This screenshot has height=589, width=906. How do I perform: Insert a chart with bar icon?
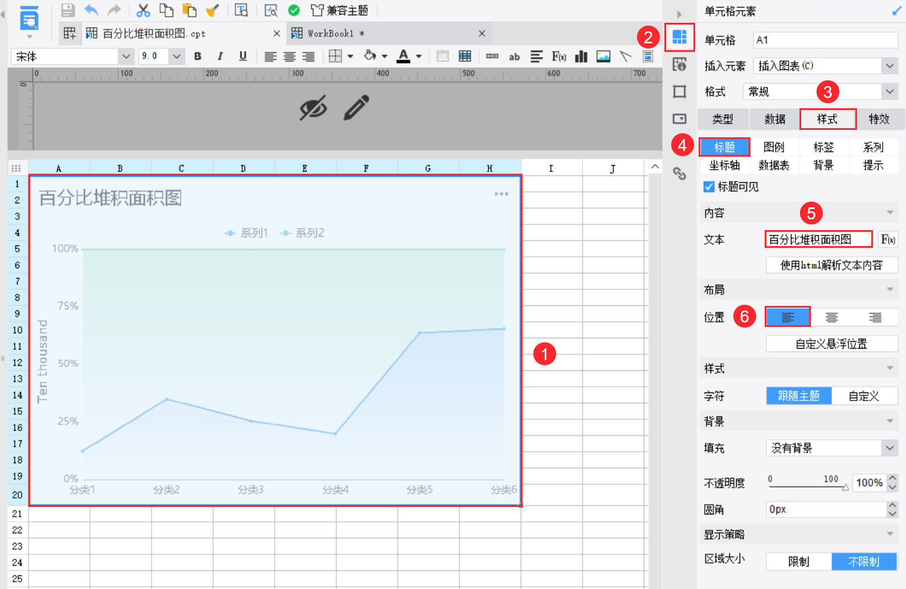(x=581, y=56)
